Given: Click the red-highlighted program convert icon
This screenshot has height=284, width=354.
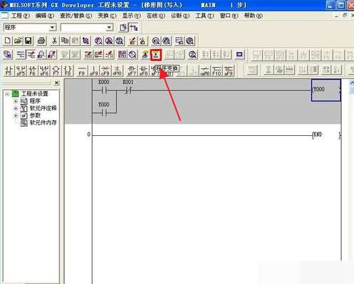Looking at the screenshot, I should click(x=156, y=55).
